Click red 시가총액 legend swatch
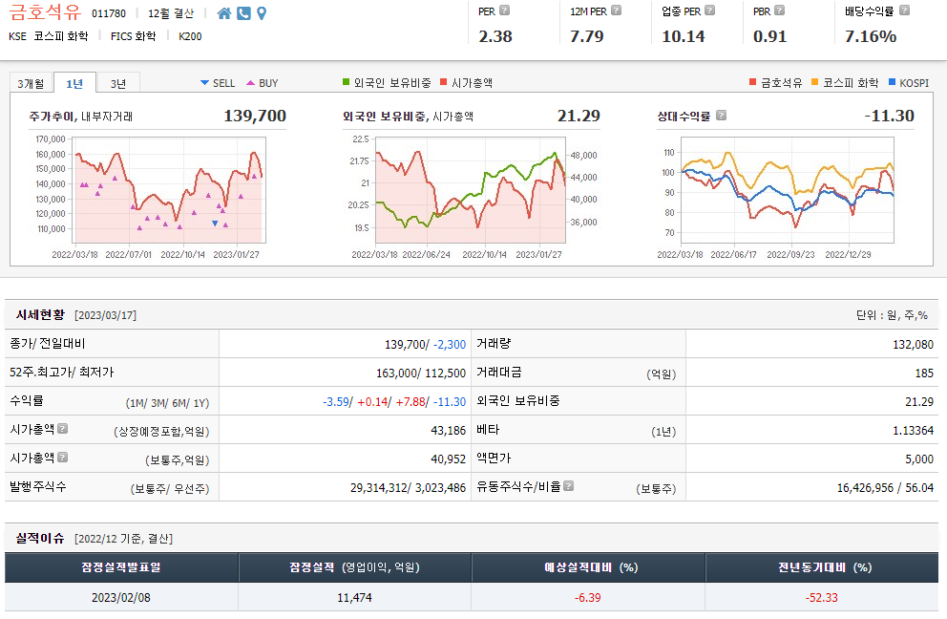 [x=444, y=82]
